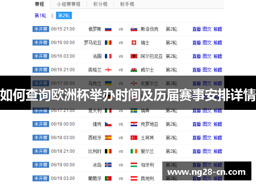Image resolution: width=256 pixels, height=185 pixels.
Task: Click the Sweden flag icon
Action: (134, 111)
